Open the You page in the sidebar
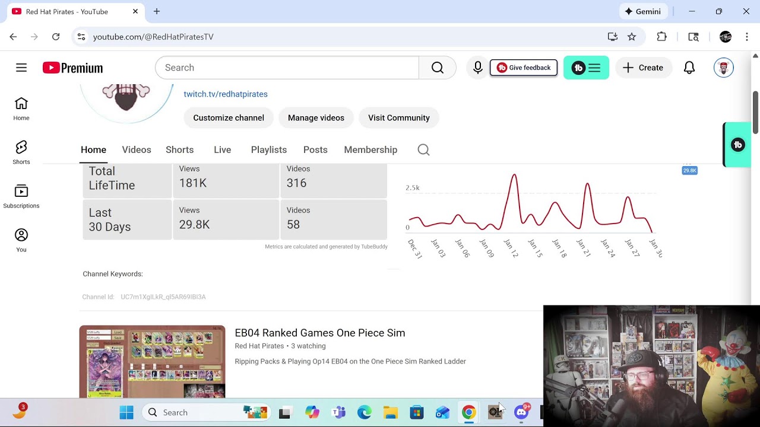 (x=21, y=240)
